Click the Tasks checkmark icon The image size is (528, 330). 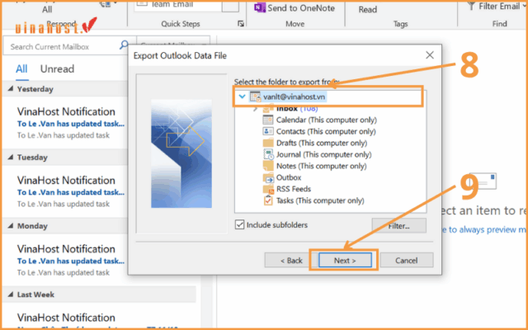pos(268,200)
